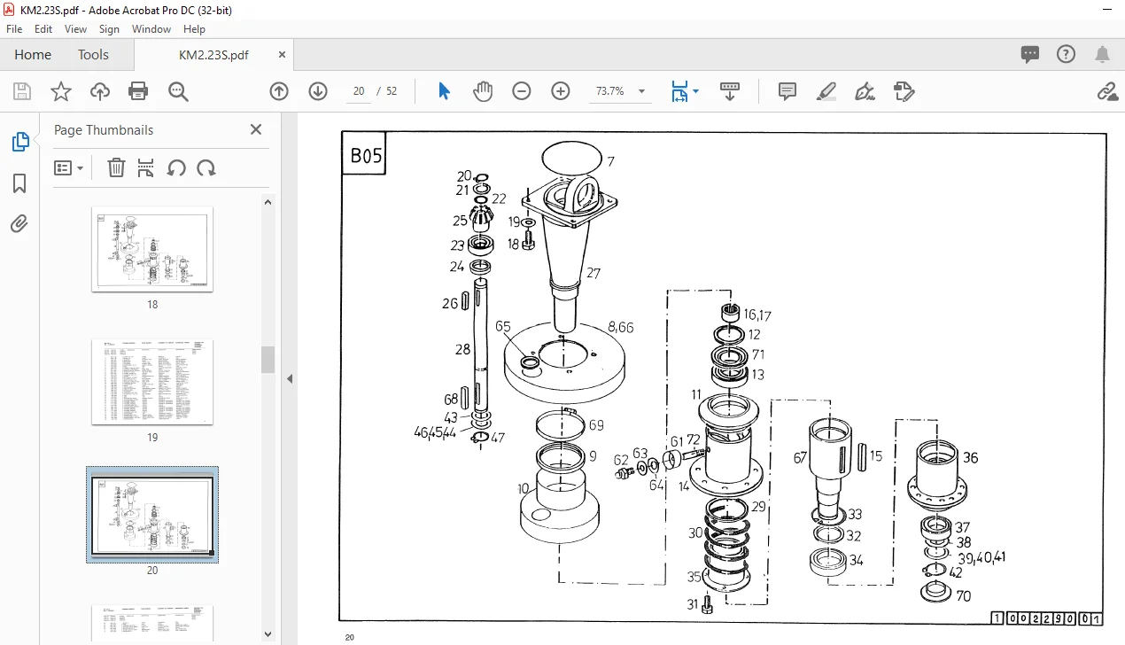Viewport: 1125px width, 645px height.
Task: Go to the previous page with the up arrow
Action: [x=279, y=91]
